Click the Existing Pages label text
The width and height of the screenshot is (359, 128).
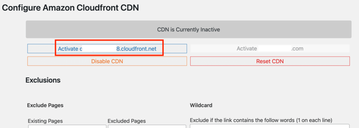(45, 121)
